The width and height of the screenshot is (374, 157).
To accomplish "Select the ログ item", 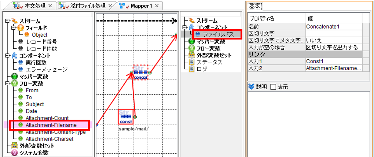I will [202, 69].
